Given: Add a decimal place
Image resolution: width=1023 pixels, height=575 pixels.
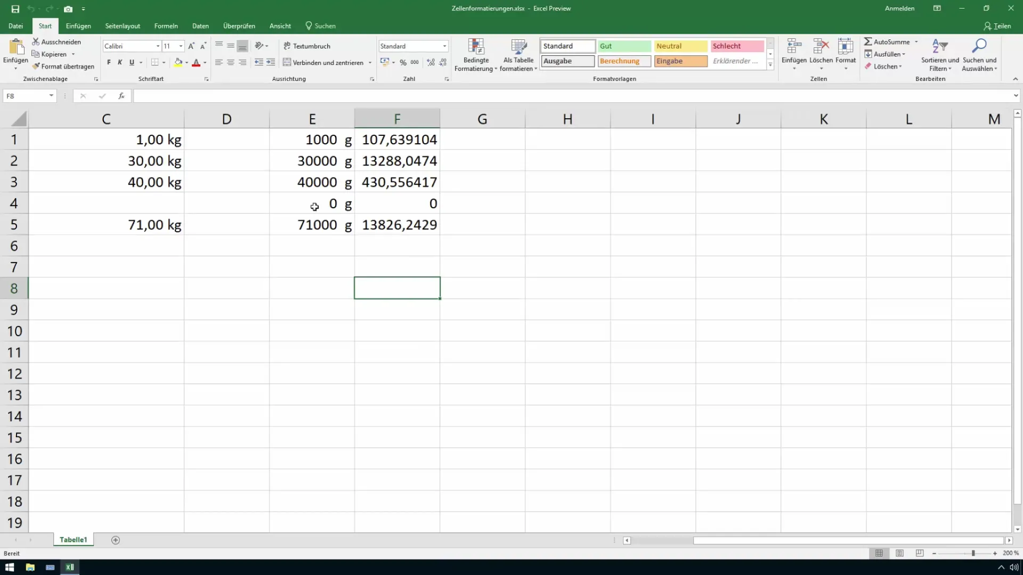Looking at the screenshot, I should coord(431,62).
